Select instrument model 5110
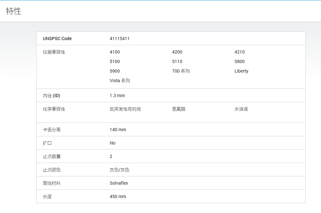The height and width of the screenshot is (213, 321). [x=177, y=61]
